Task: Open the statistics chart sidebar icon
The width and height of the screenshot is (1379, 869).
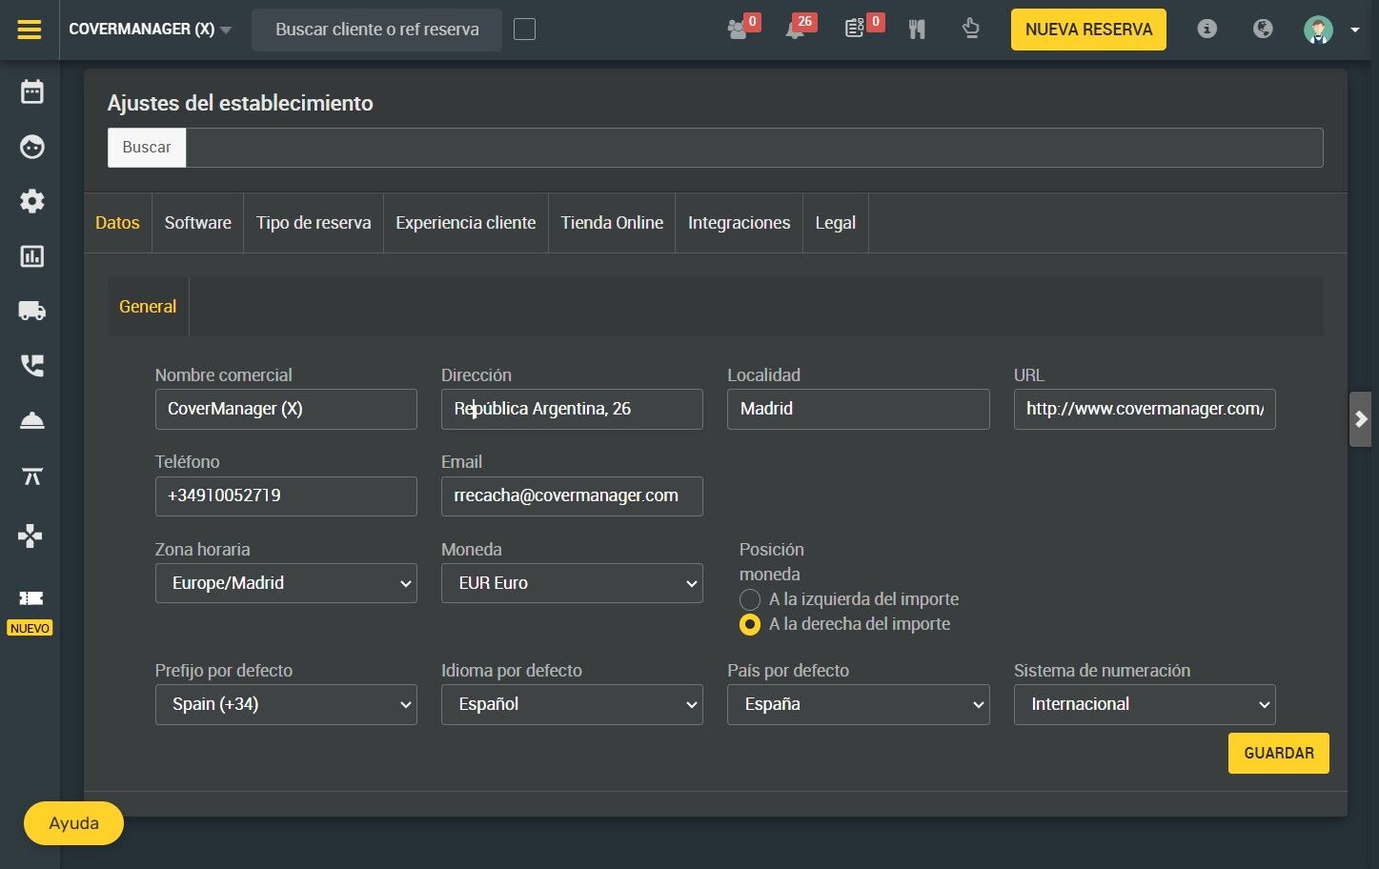Action: coord(32,256)
